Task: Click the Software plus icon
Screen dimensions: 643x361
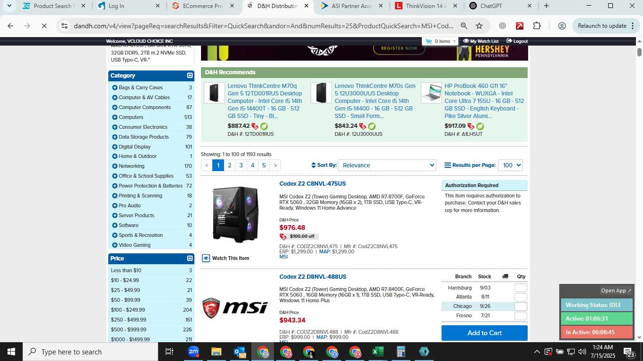Action: [115, 225]
